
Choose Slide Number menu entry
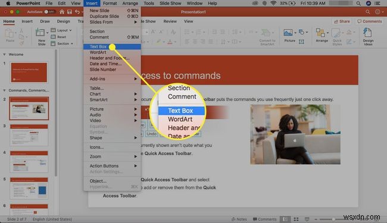(112, 70)
